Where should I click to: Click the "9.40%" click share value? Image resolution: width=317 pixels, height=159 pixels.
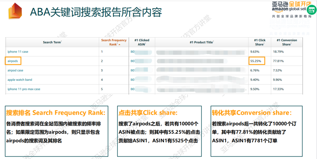pos(255,80)
